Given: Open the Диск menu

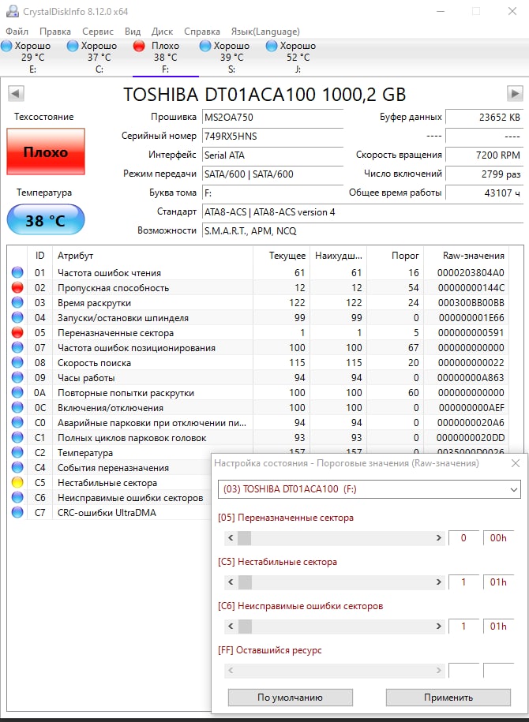Looking at the screenshot, I should point(162,32).
